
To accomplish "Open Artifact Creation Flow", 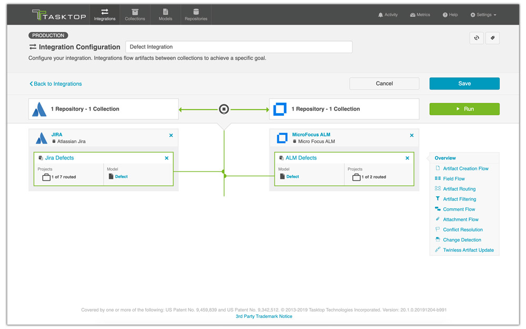I will pos(466,168).
